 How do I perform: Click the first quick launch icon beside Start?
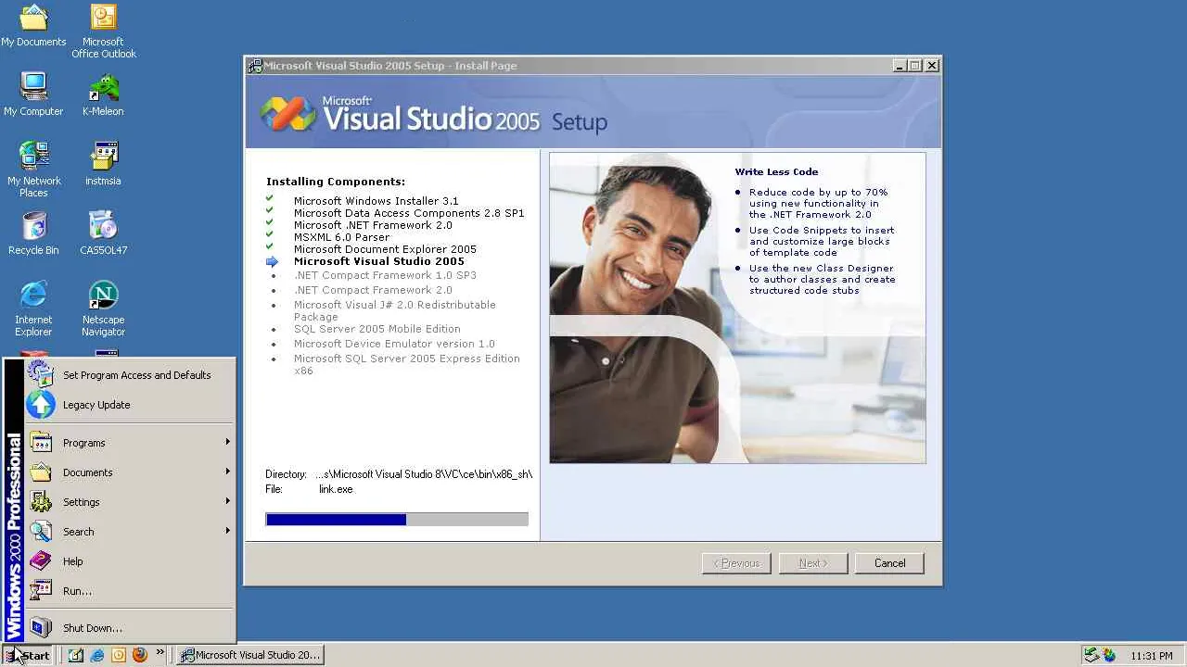(76, 655)
